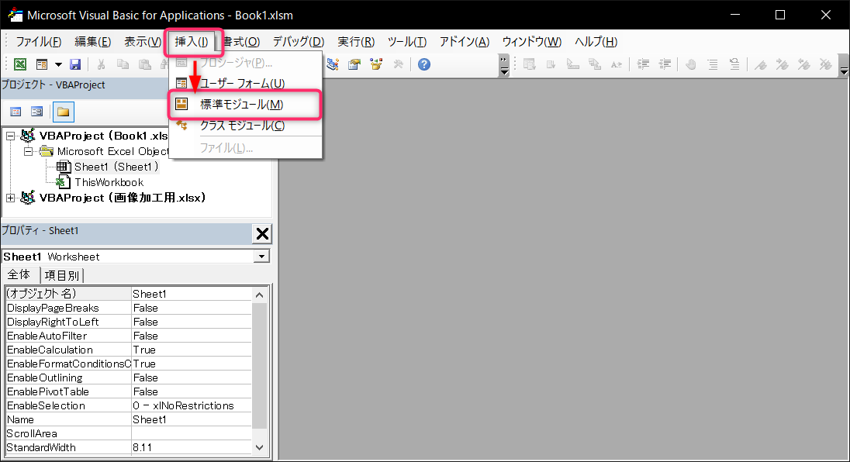Expand VBAProject (画像加工用.xlsx) node

[x=10, y=198]
